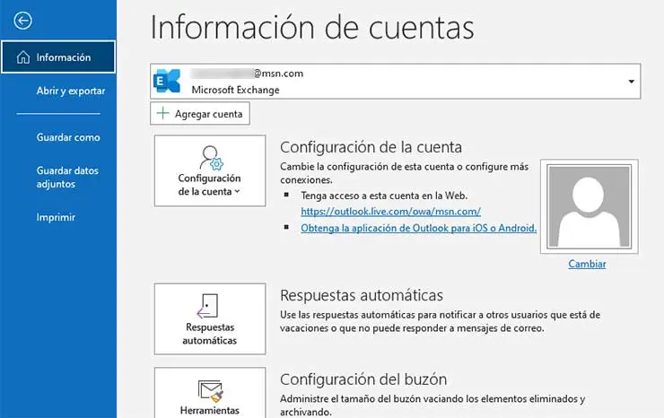Click the @msn.com email address text
This screenshot has height=418, width=664.
pos(247,74)
